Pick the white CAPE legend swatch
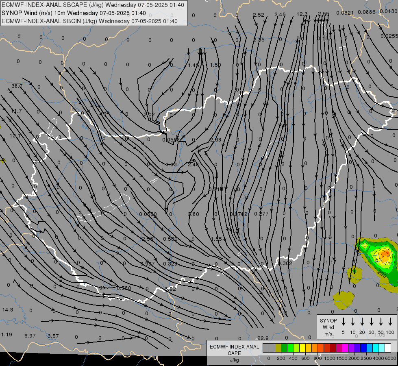This screenshot has height=366, width=398. [x=387, y=348]
